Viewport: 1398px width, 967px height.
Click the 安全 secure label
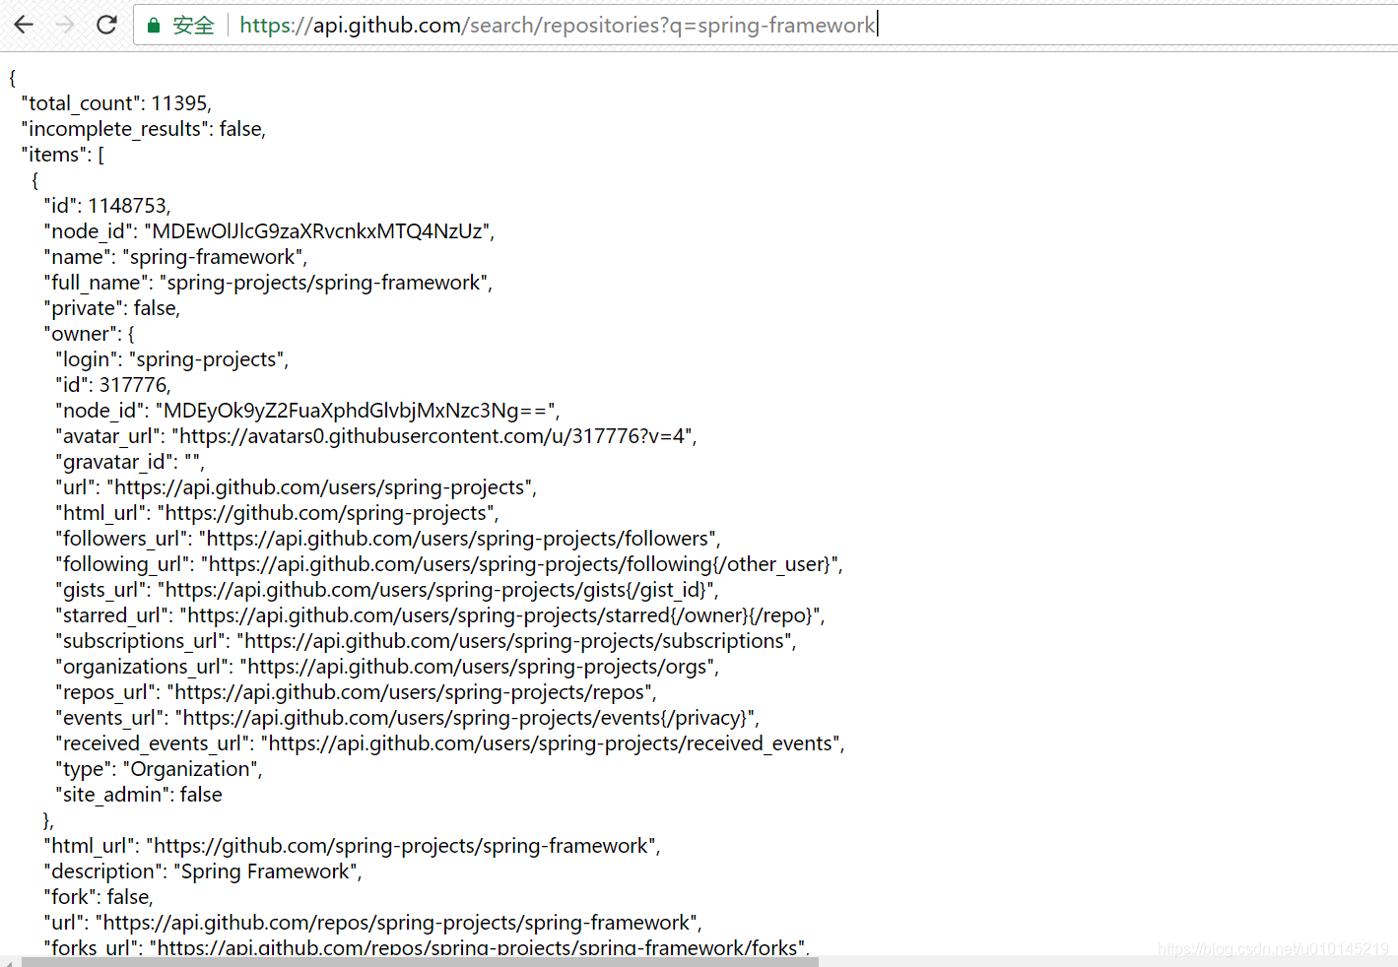click(193, 26)
